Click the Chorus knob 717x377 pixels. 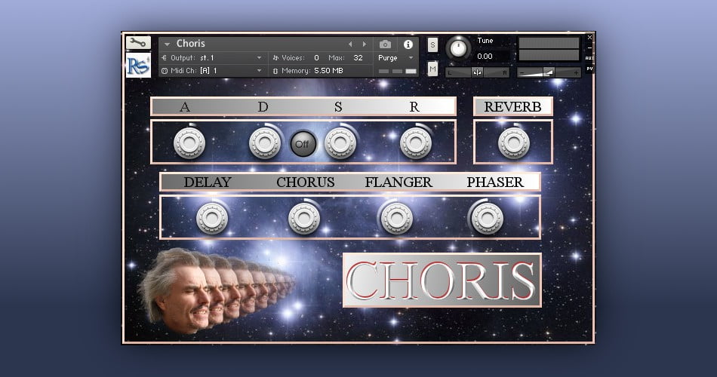pyautogui.click(x=304, y=219)
